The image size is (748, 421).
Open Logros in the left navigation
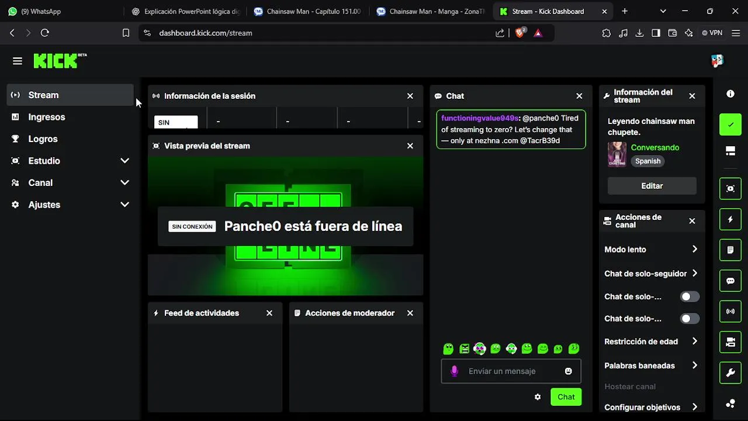[70, 139]
